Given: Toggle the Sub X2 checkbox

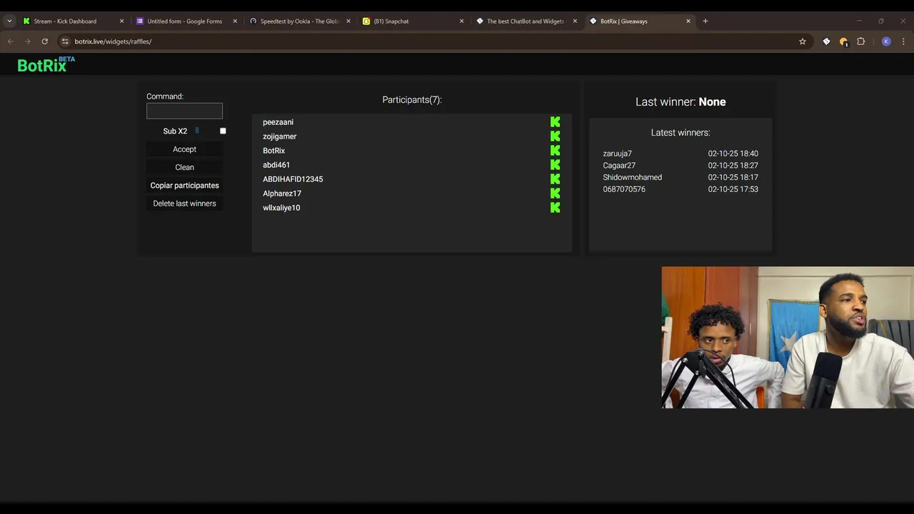Looking at the screenshot, I should tap(223, 131).
